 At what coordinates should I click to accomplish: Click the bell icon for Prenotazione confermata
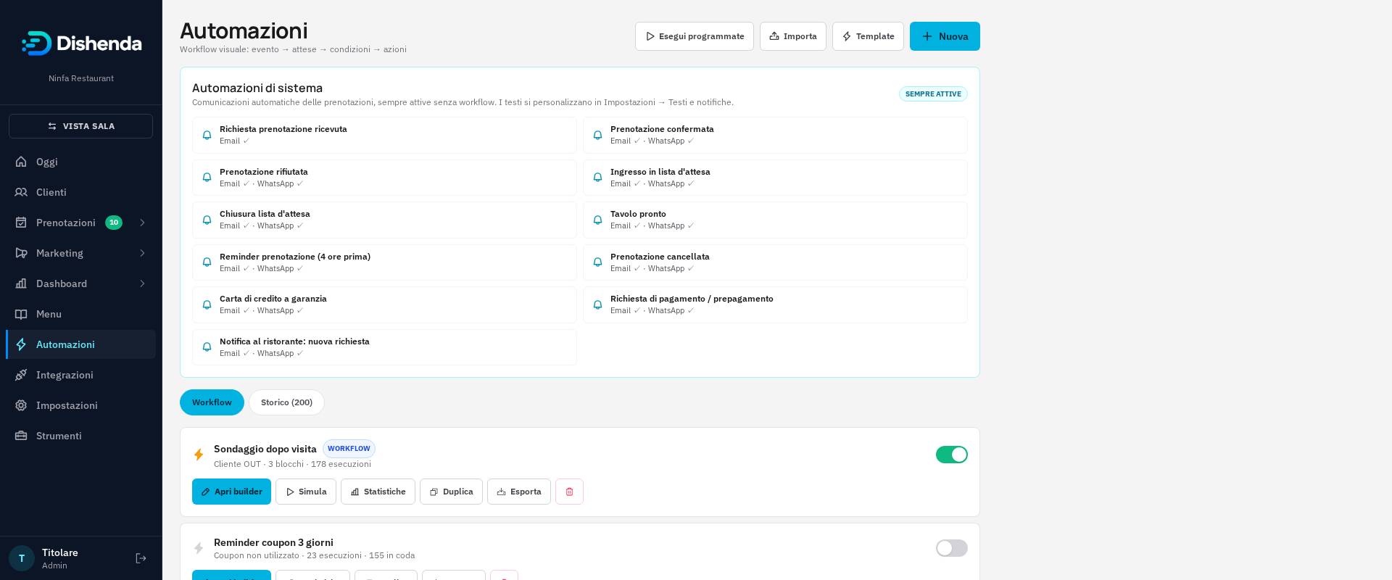click(x=597, y=135)
